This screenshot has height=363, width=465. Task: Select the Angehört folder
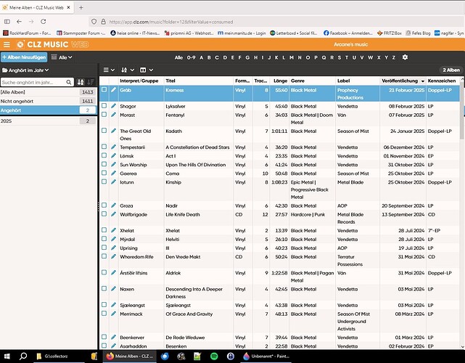tap(48, 110)
